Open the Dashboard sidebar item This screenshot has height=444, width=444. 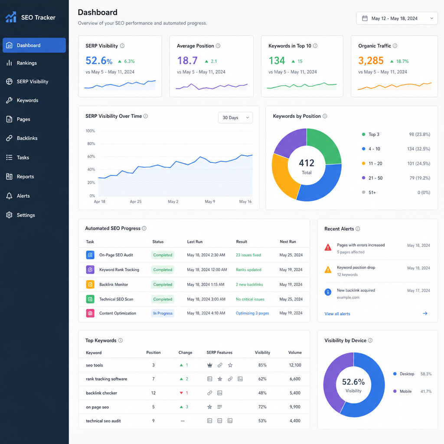click(34, 45)
